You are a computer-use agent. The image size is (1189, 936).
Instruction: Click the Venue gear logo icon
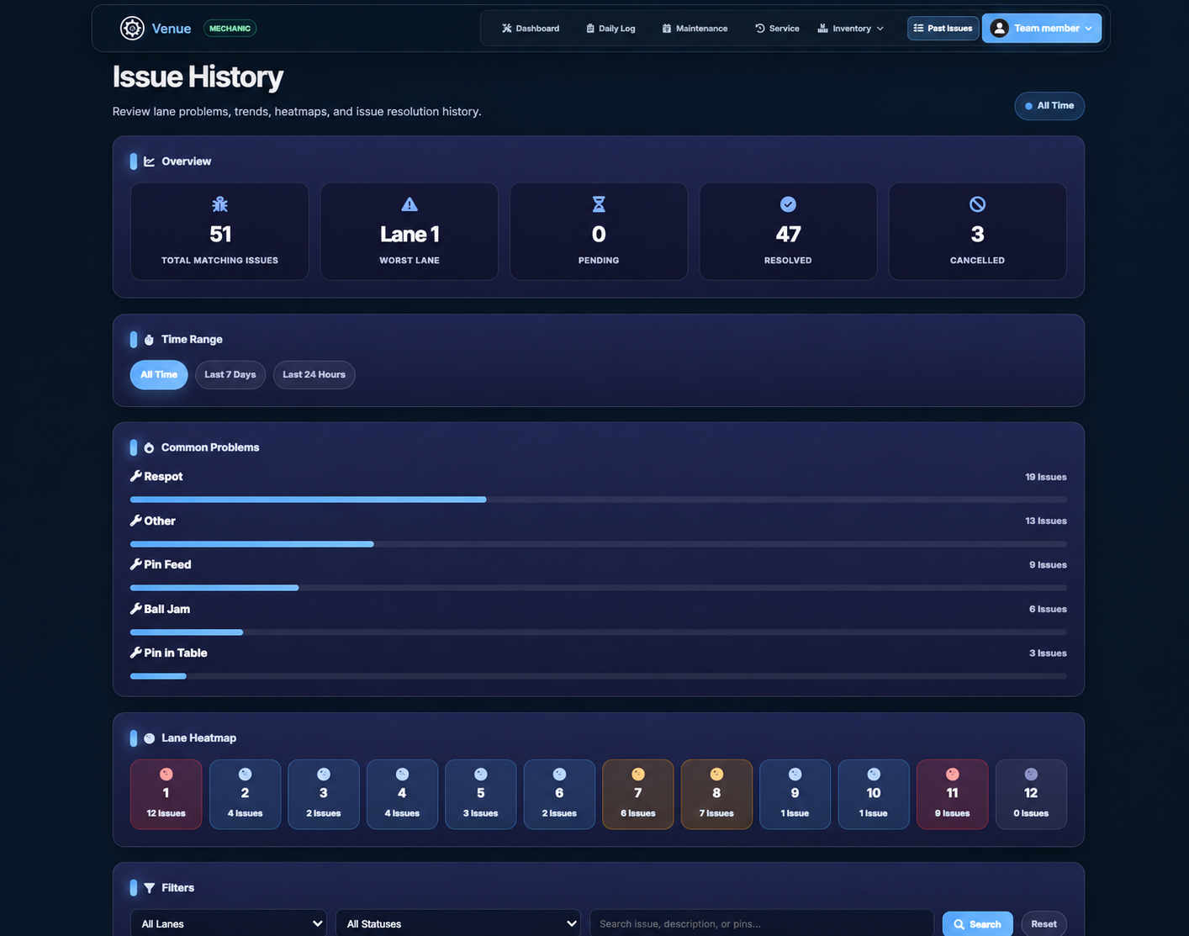[132, 28]
